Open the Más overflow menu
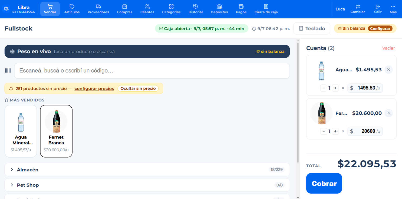402x199 pixels. coord(393,9)
